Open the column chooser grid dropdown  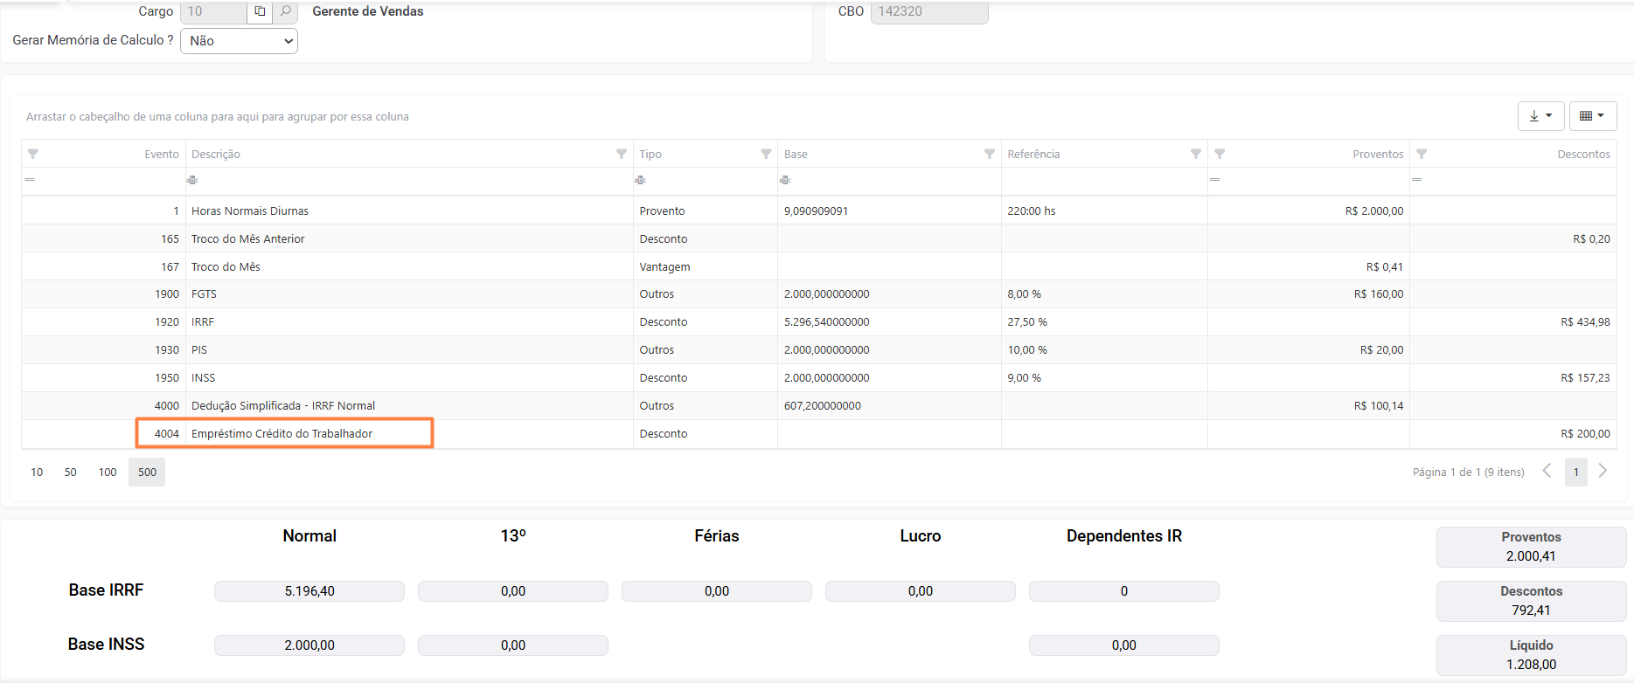pyautogui.click(x=1592, y=115)
